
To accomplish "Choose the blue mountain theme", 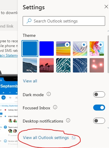I will [30, 65].
